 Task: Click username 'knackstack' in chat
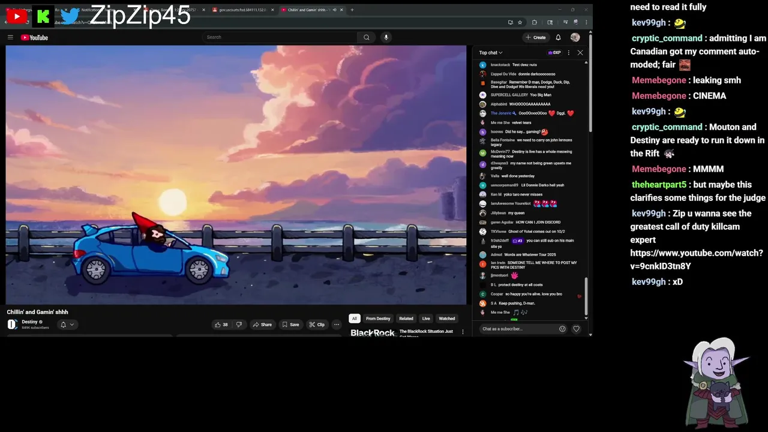point(500,65)
